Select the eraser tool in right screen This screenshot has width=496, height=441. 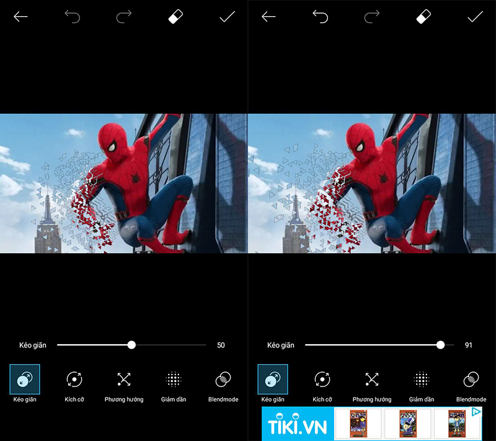(423, 17)
